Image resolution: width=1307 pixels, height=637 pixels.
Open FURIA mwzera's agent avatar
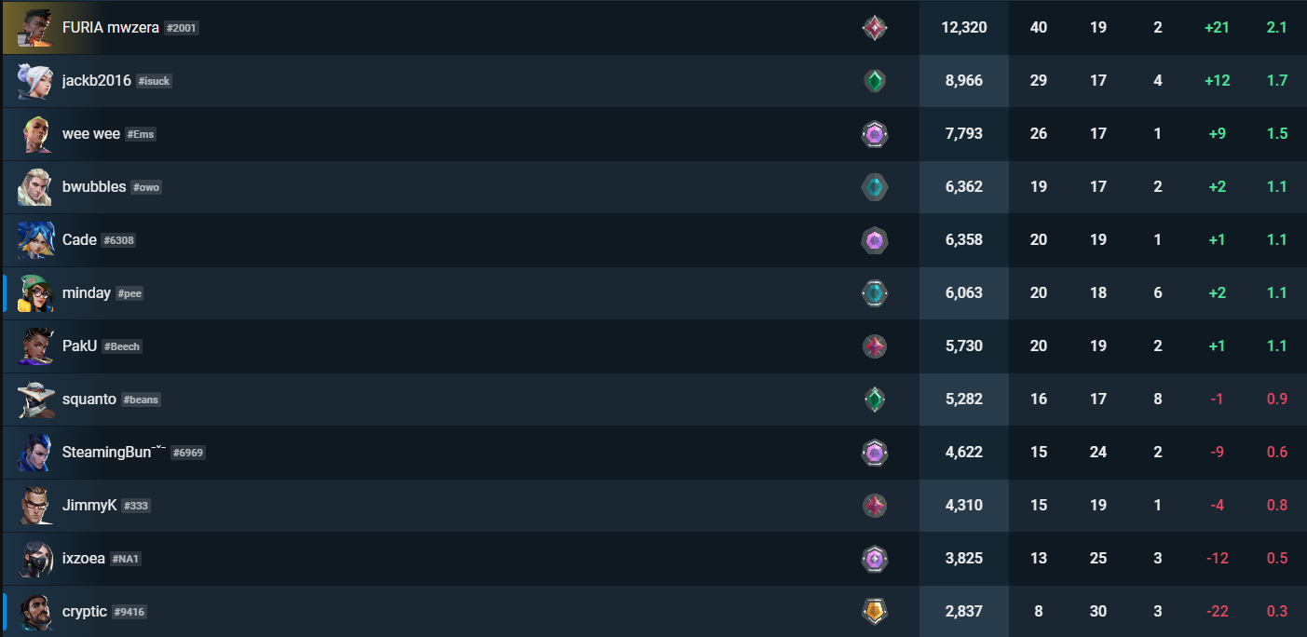click(x=35, y=28)
